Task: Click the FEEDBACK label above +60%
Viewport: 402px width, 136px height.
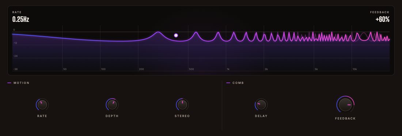Action: click(x=380, y=12)
